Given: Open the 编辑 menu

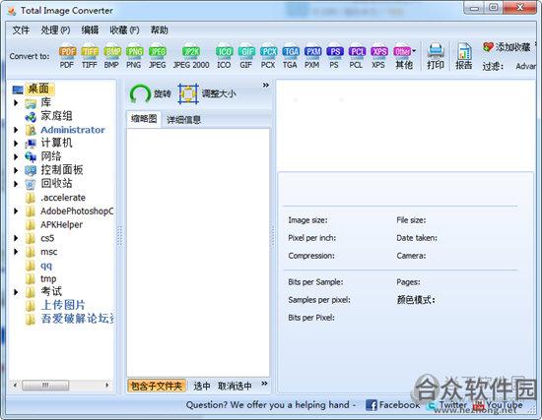Looking at the screenshot, I should tap(90, 30).
